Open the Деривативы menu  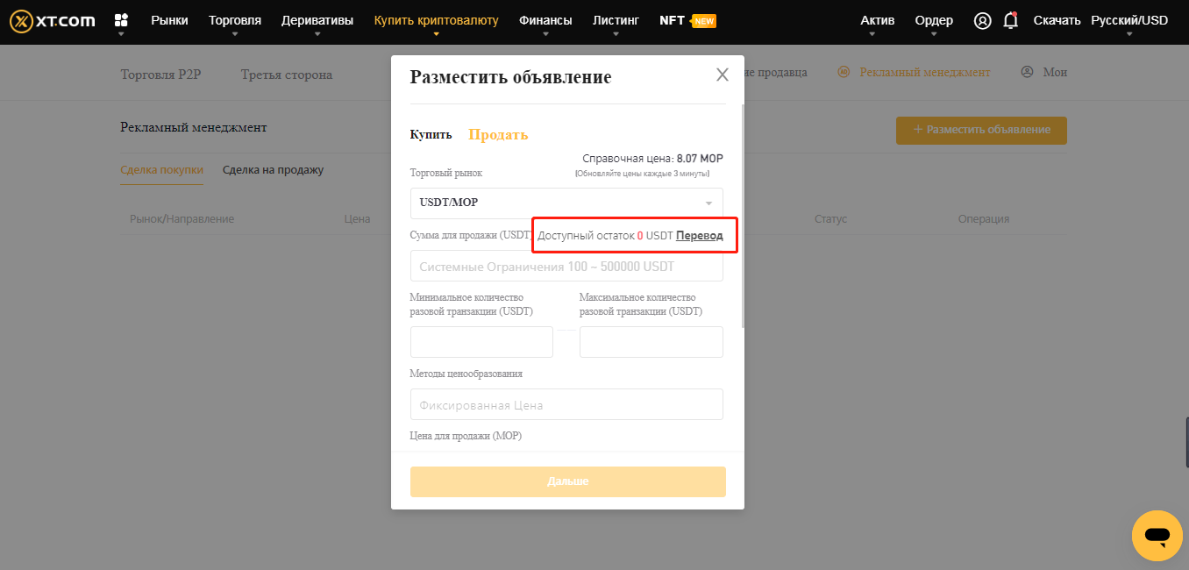coord(317,20)
